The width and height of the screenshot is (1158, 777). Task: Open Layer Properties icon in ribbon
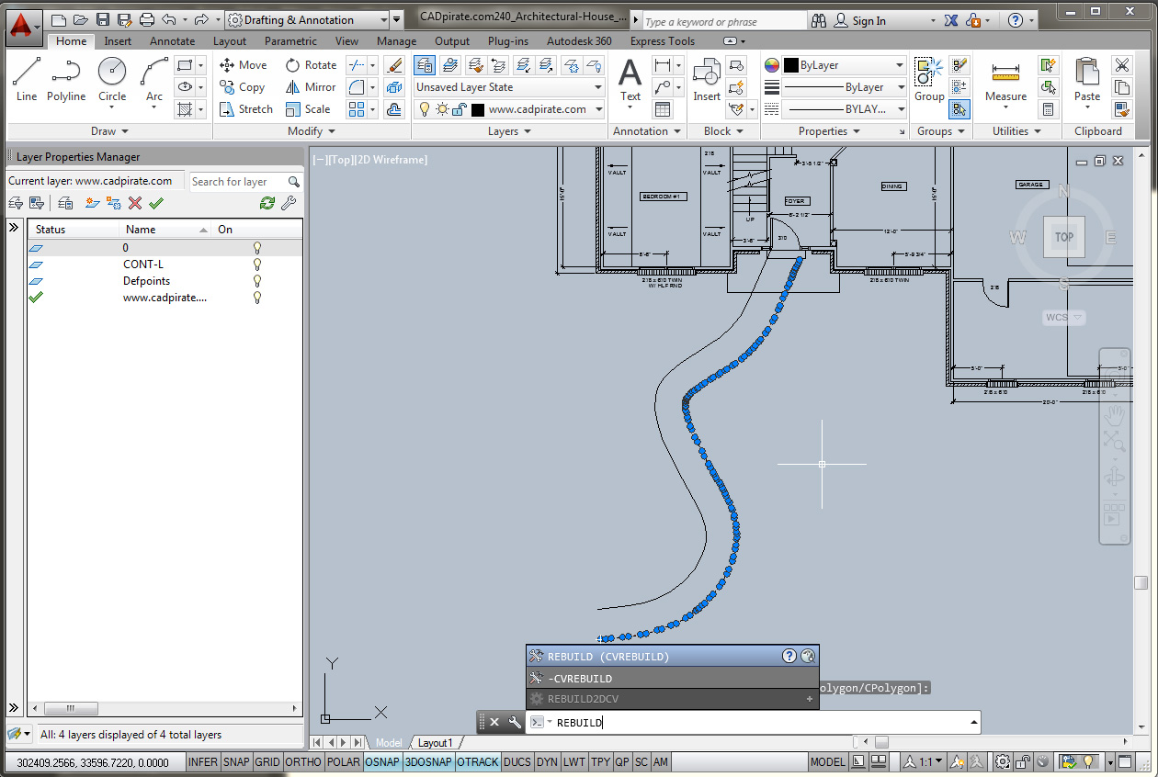click(x=425, y=65)
